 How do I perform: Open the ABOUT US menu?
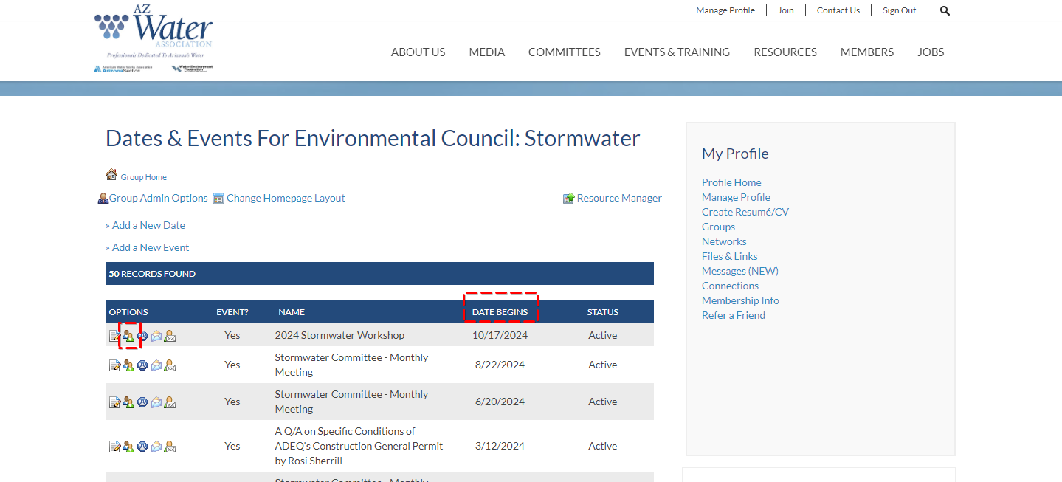pos(418,52)
